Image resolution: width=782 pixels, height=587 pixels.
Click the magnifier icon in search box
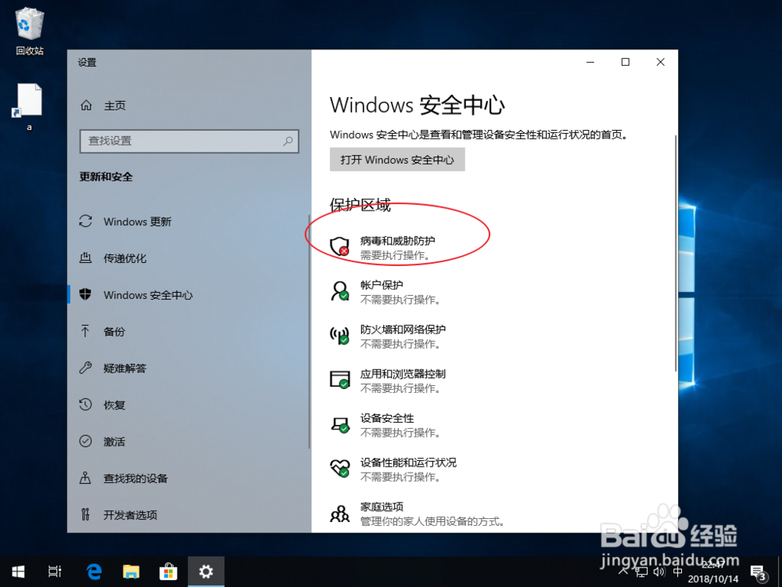[288, 141]
